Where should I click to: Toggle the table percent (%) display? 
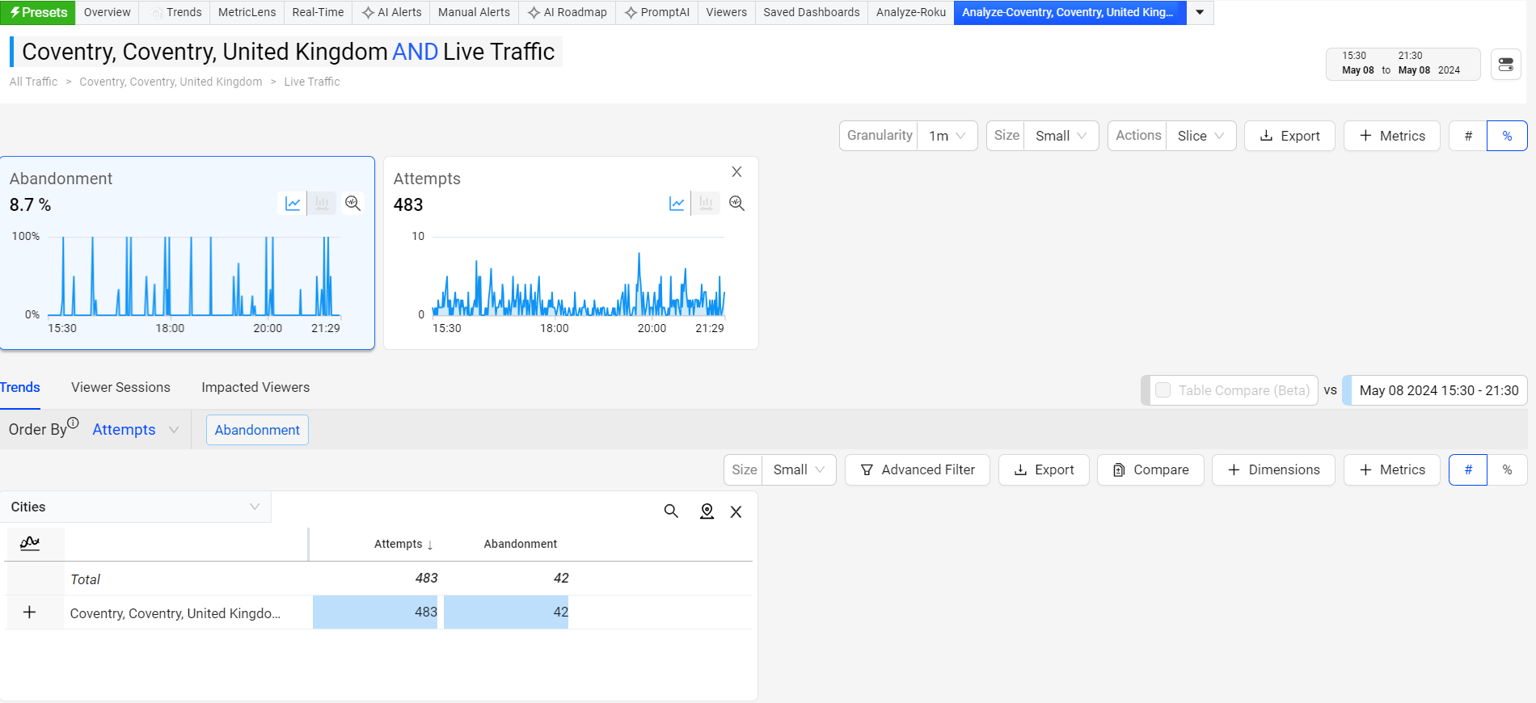click(1507, 469)
